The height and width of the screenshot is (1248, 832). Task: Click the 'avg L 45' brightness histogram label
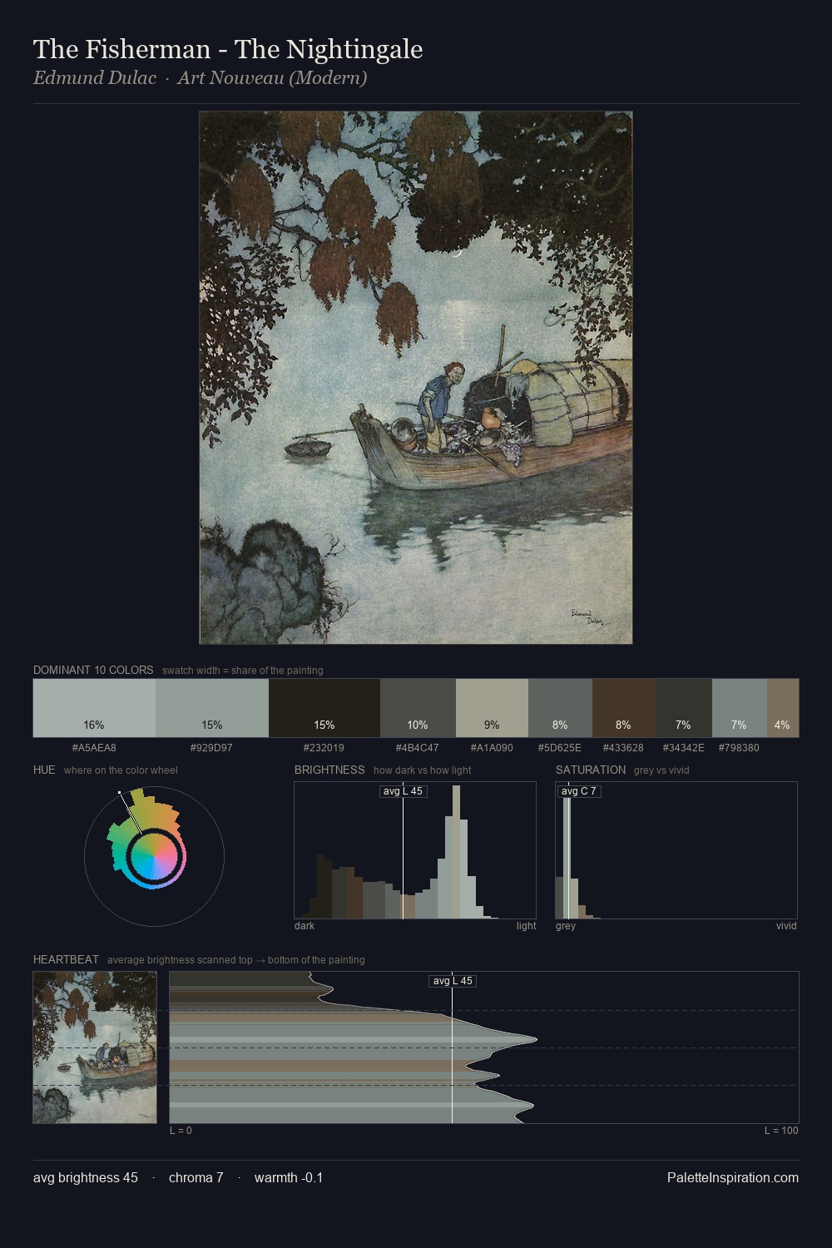[403, 791]
